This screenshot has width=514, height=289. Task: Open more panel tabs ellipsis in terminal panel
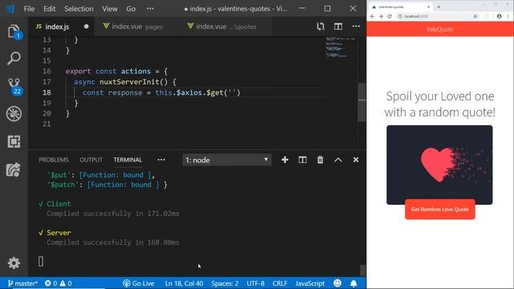tap(161, 160)
